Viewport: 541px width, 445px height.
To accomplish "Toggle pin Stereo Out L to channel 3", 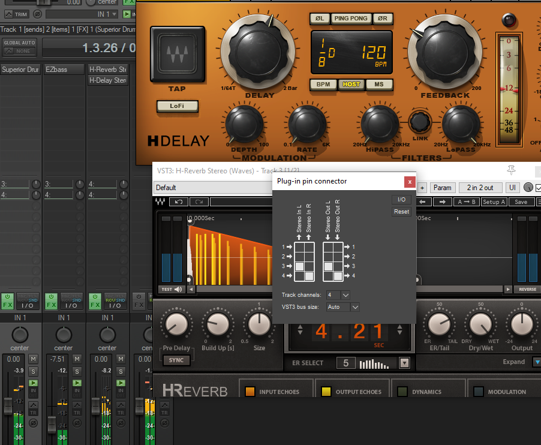I will 328,266.
